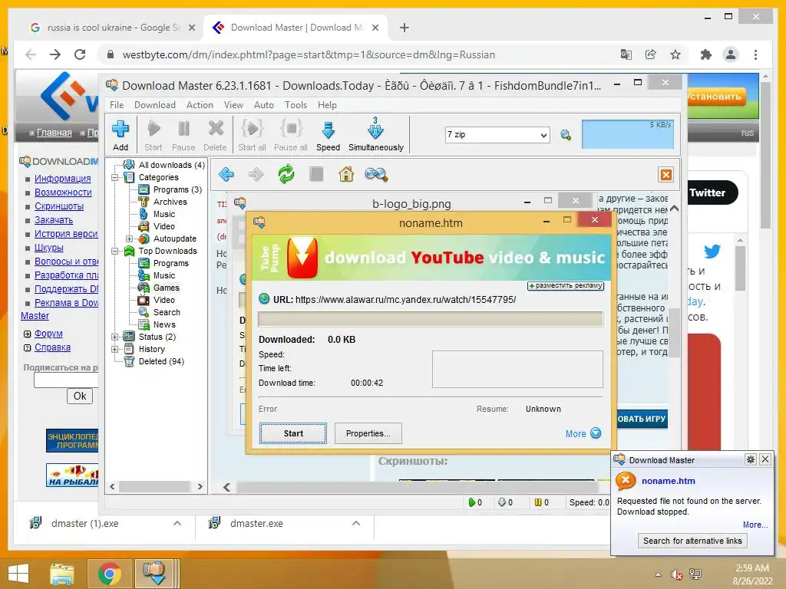Click the muted volume tray icon
The width and height of the screenshot is (786, 589).
pos(677,574)
